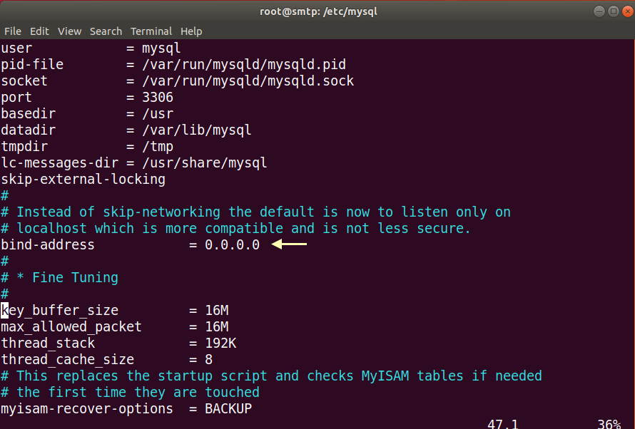Minimize the terminal window
The width and height of the screenshot is (635, 429).
point(599,11)
